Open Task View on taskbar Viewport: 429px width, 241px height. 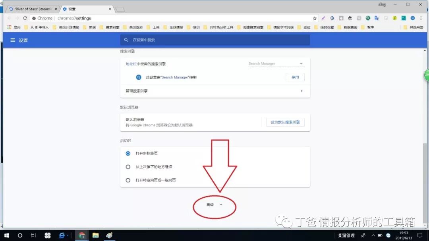(33, 235)
